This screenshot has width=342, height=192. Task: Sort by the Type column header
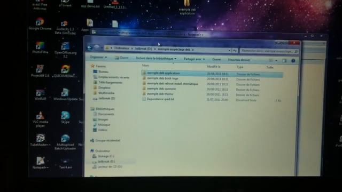pyautogui.click(x=240, y=67)
